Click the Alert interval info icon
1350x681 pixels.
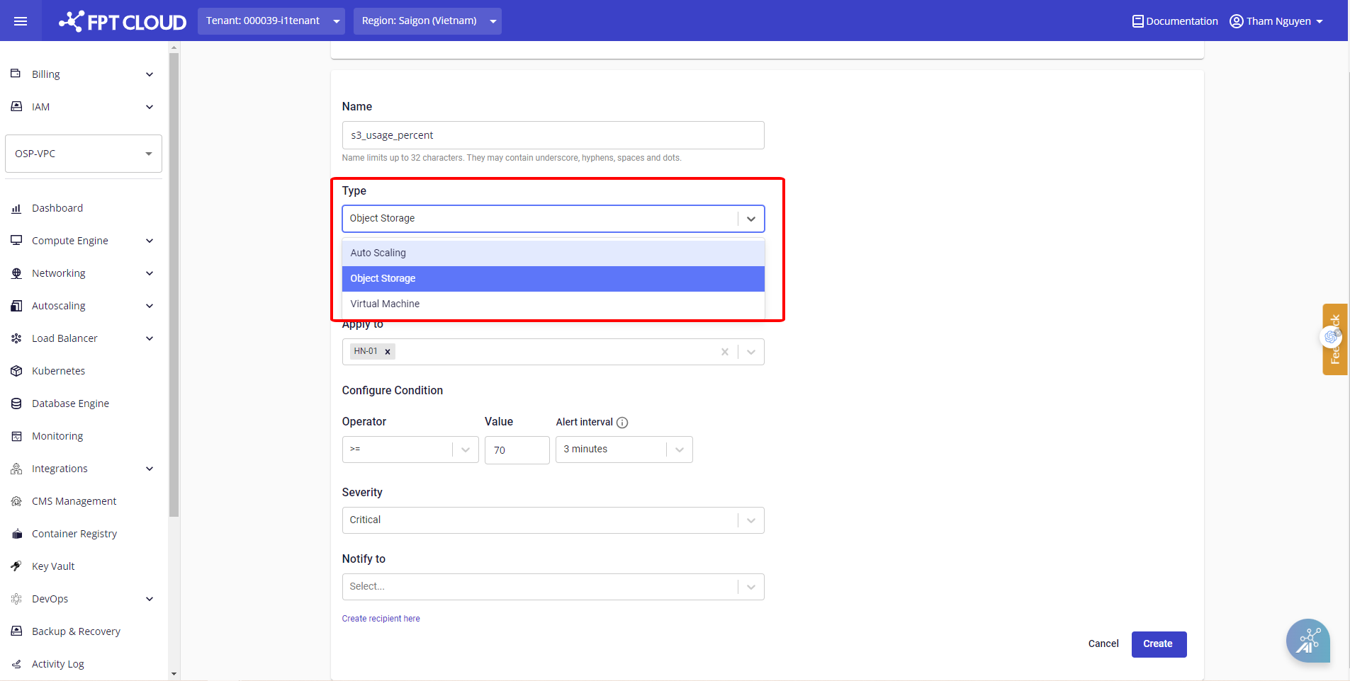[622, 423]
